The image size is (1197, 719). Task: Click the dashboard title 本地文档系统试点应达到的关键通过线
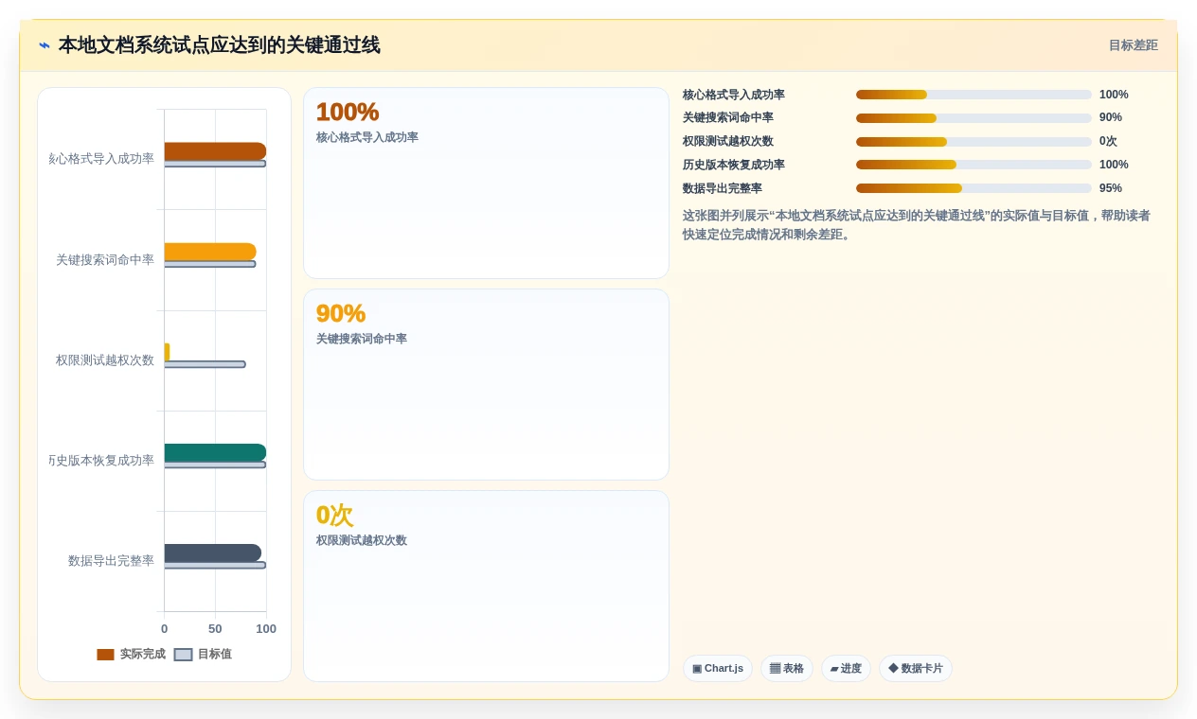pyautogui.click(x=219, y=45)
